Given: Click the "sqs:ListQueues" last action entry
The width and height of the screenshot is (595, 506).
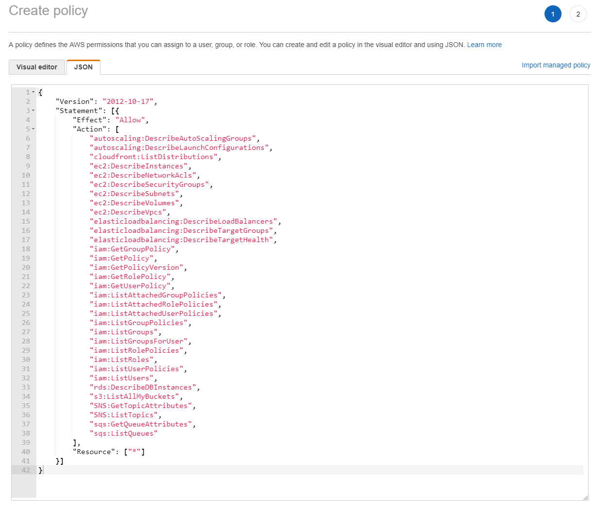Looking at the screenshot, I should (124, 433).
